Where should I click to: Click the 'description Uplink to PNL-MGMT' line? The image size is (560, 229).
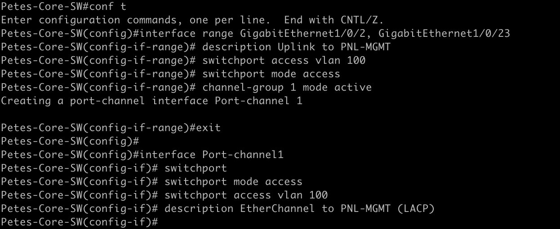[284, 47]
